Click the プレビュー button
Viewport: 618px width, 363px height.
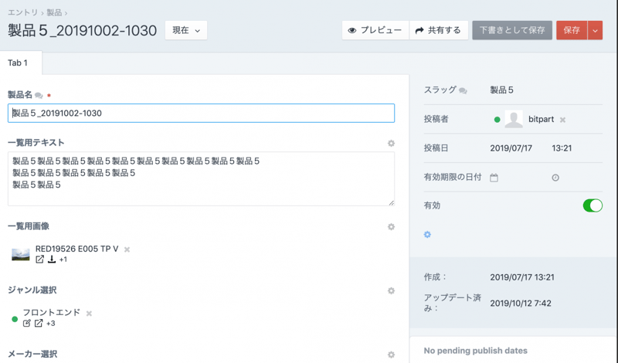point(375,31)
